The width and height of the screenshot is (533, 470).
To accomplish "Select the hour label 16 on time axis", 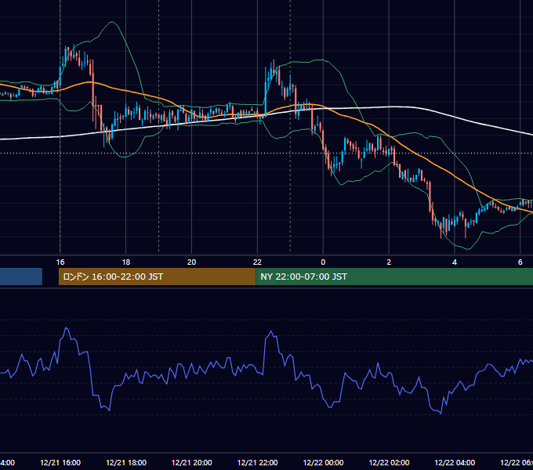I will pos(60,262).
